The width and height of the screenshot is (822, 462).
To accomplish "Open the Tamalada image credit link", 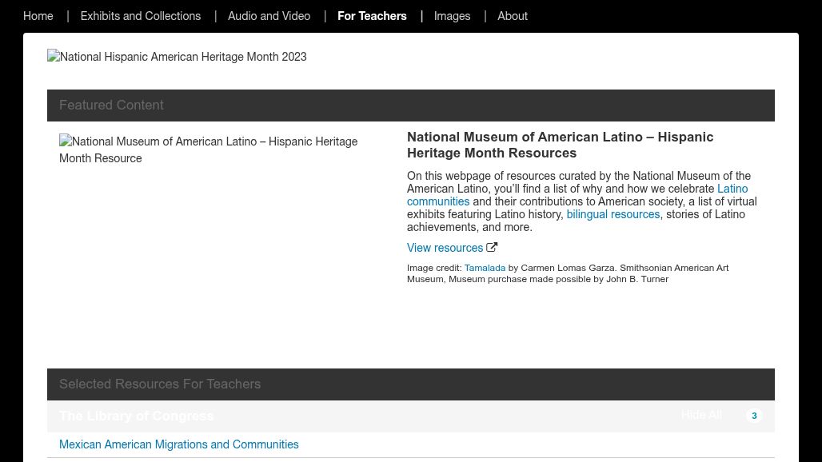I will [x=485, y=268].
